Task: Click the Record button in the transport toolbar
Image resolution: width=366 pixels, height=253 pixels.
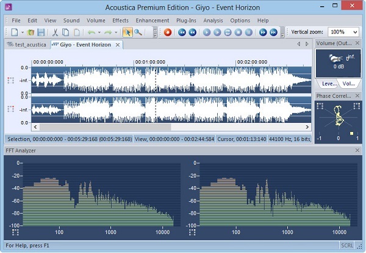Action: click(x=168, y=32)
